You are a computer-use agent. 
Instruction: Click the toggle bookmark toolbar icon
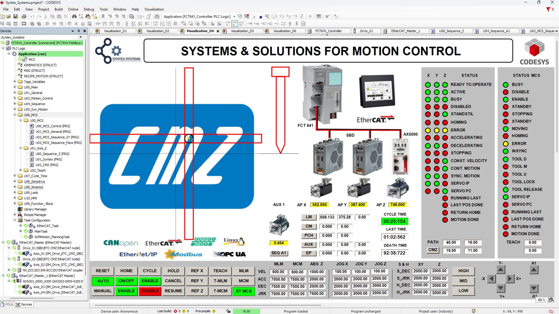pyautogui.click(x=103, y=17)
